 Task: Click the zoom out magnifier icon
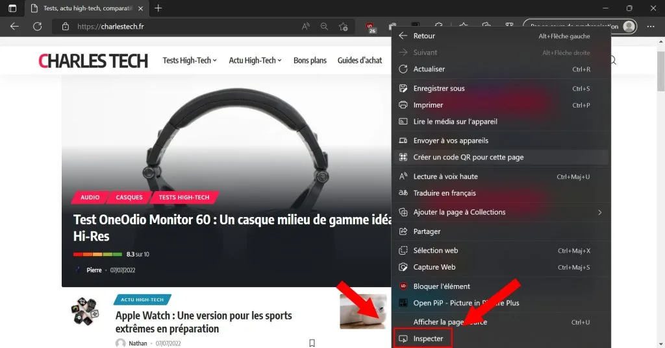pos(324,27)
